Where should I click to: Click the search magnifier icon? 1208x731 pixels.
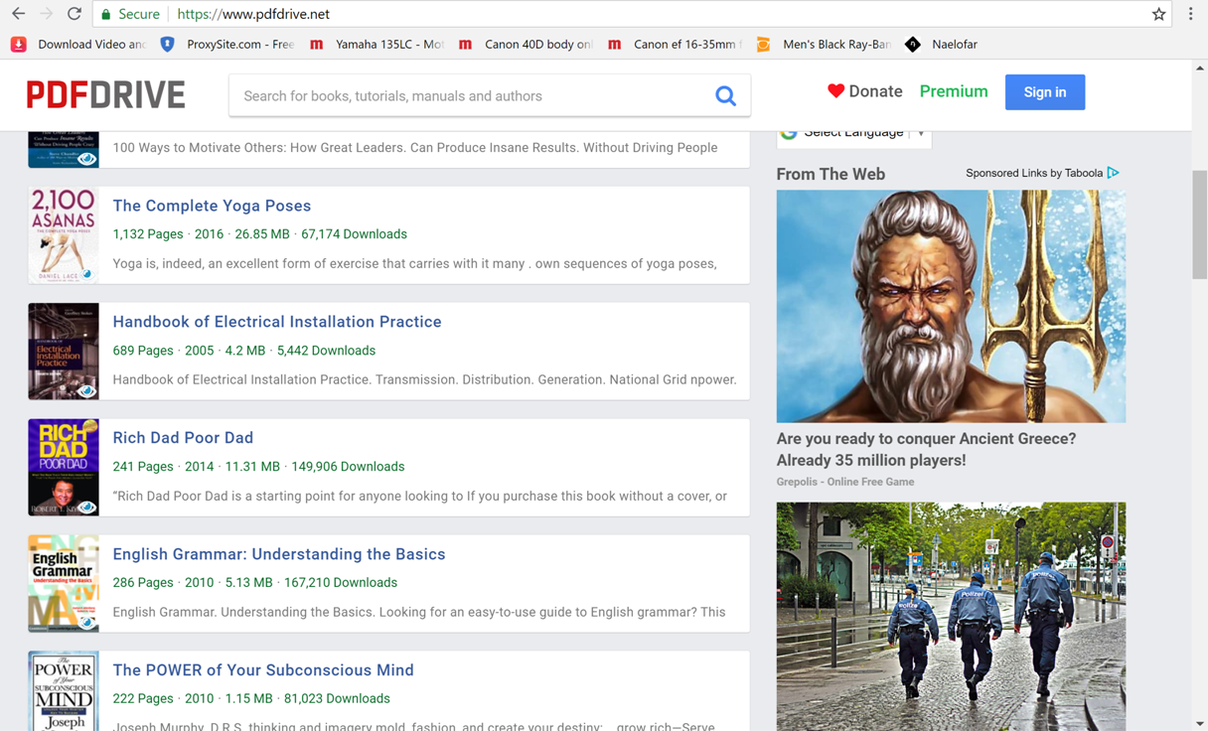725,95
